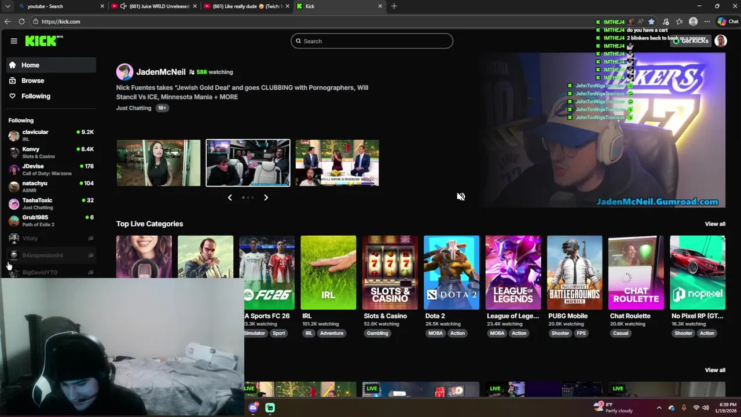This screenshot has height=417, width=741.
Task: Open the browser favorites list icon
Action: pos(679,21)
